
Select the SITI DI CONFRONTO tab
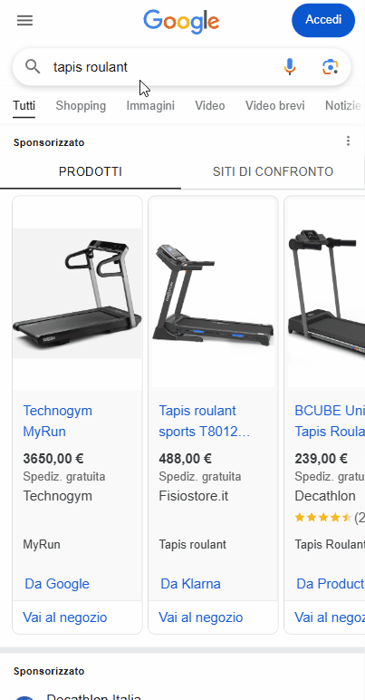coord(273,172)
